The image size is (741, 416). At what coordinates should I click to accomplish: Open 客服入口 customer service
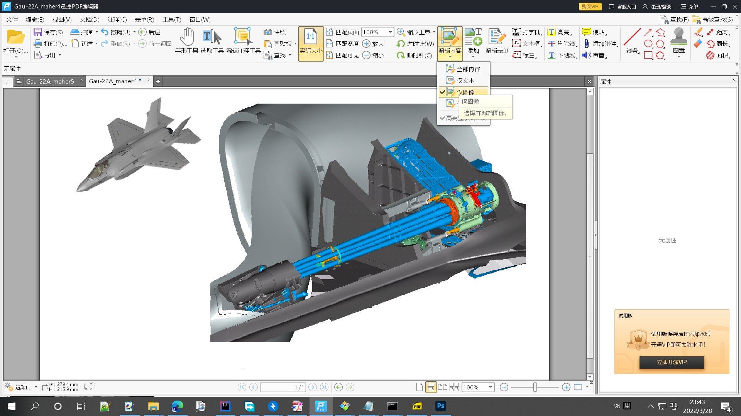tap(622, 7)
